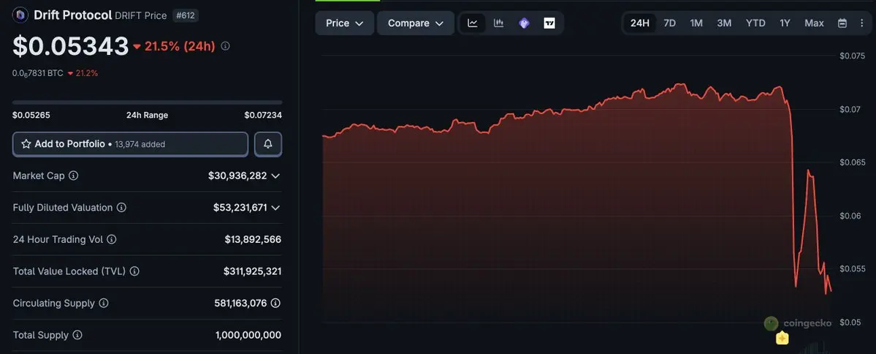Click the $53,231,671 valuation value
Screen dimensions: 876x354
pyautogui.click(x=240, y=208)
